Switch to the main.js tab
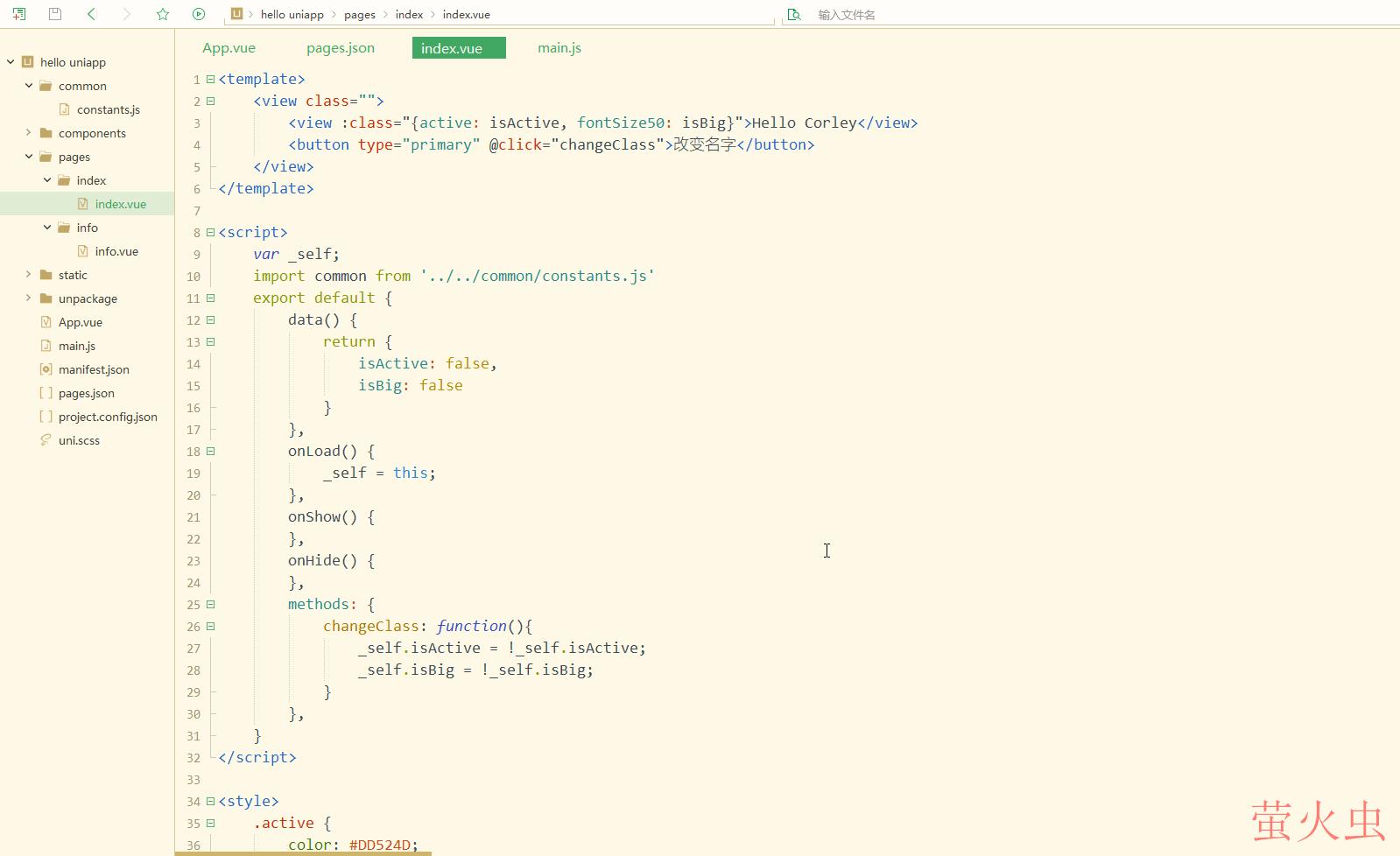1400x856 pixels. click(x=559, y=48)
